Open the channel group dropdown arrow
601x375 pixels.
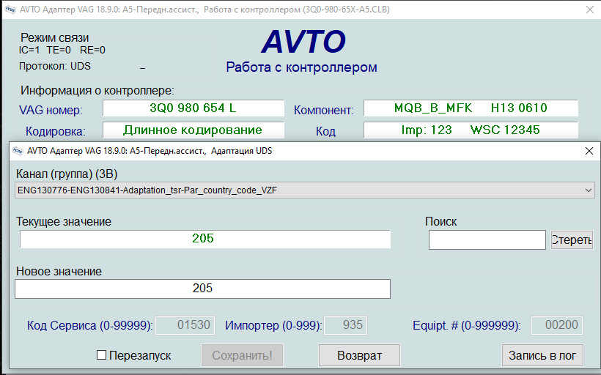(589, 190)
